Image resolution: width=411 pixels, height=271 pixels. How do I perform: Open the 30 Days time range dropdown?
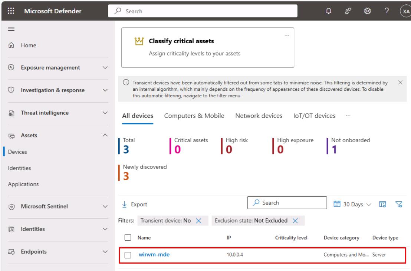[352, 204]
